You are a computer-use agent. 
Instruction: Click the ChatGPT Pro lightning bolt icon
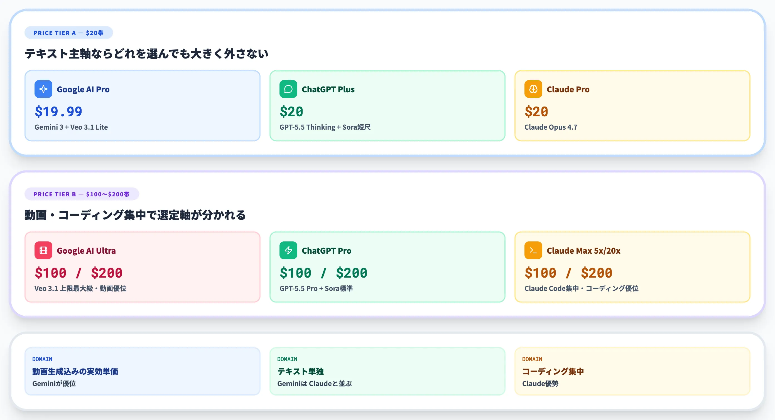coord(288,250)
